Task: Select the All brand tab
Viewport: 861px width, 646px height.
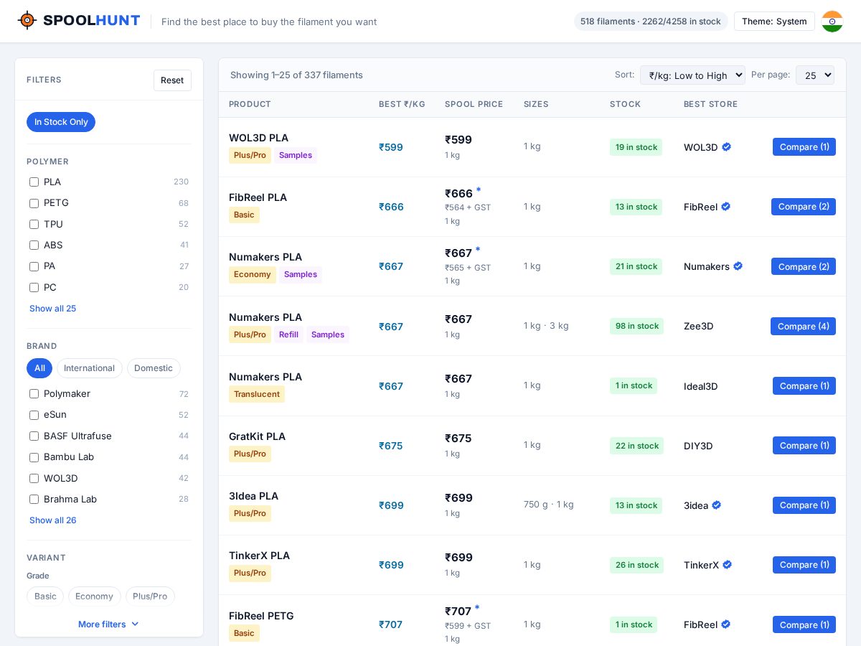Action: (x=39, y=368)
